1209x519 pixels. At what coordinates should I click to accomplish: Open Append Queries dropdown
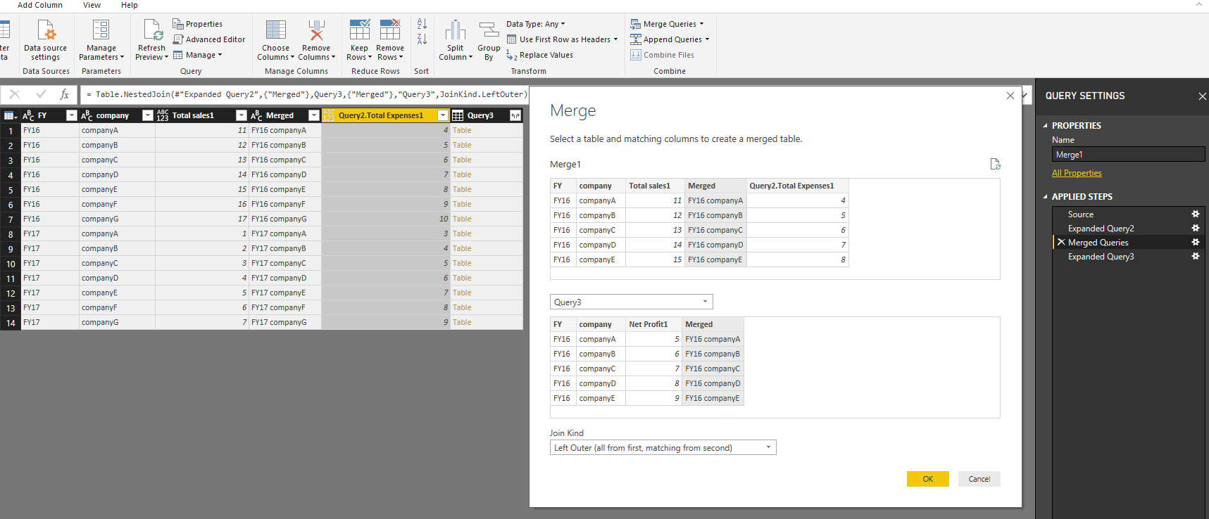(670, 39)
